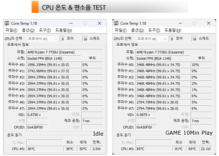Click the model field in left window
Screen dimensions: 219x156
click(x=65, y=52)
